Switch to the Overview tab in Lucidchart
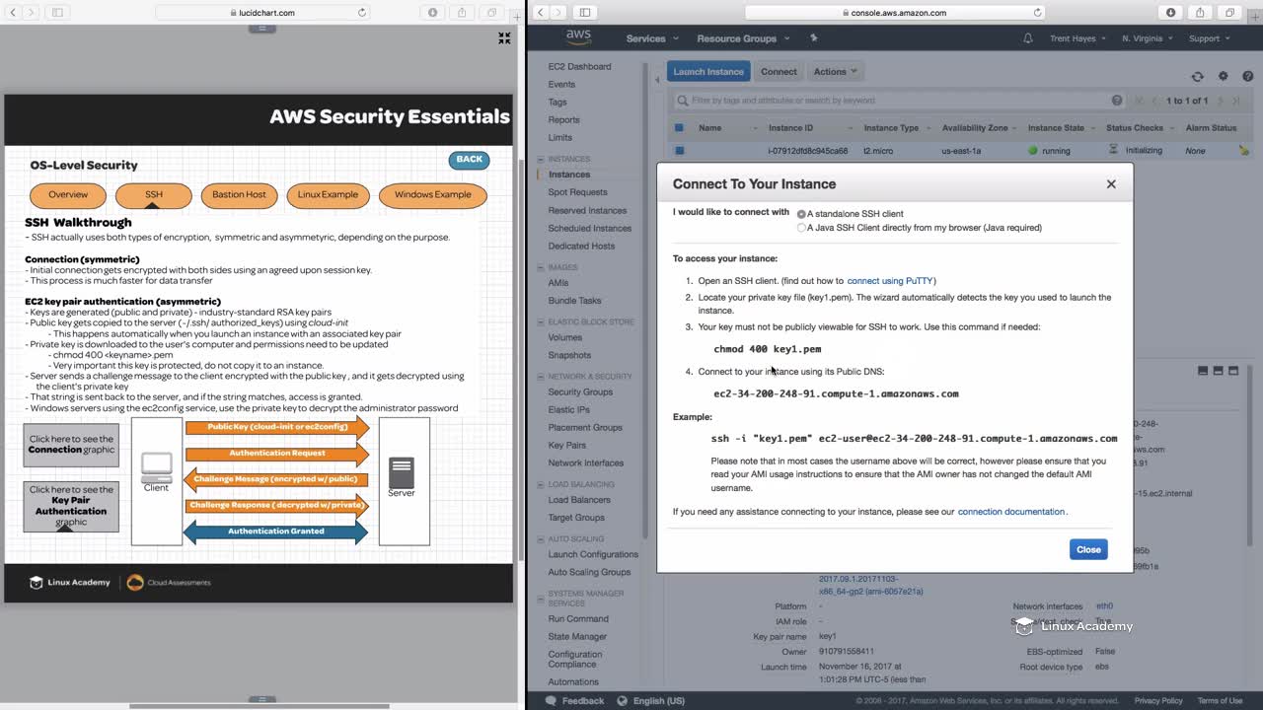The width and height of the screenshot is (1263, 710). tap(68, 195)
